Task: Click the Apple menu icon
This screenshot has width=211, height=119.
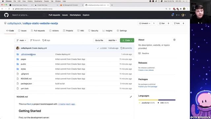Action: point(3,1)
